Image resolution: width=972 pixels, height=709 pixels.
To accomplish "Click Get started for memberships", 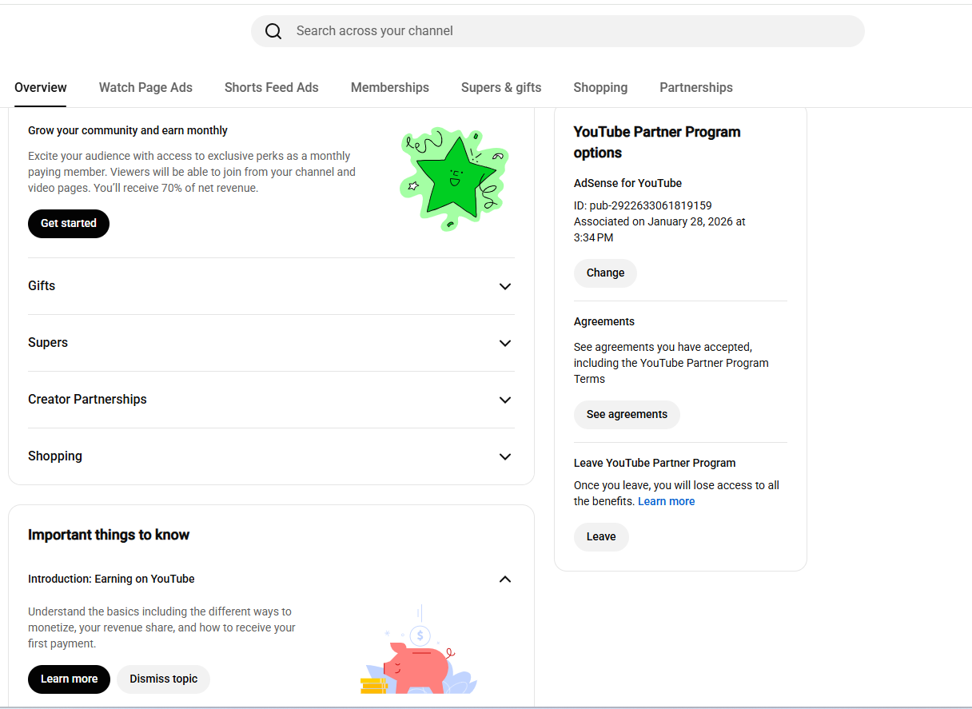I will click(x=69, y=224).
